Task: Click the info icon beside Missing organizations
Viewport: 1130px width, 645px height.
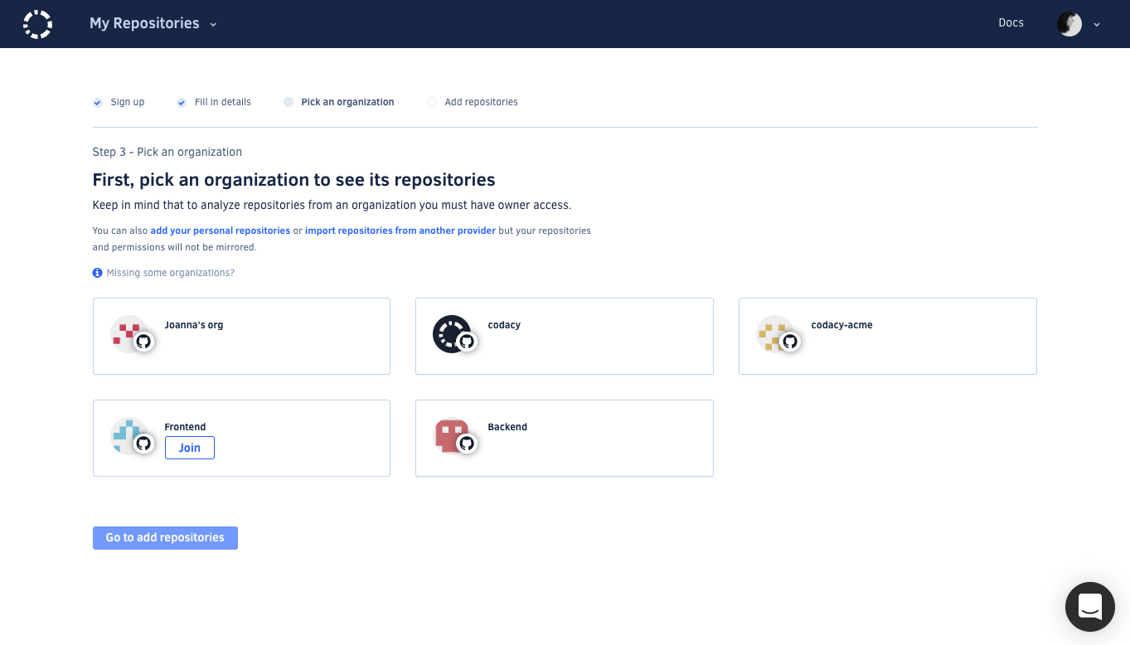Action: coord(97,273)
